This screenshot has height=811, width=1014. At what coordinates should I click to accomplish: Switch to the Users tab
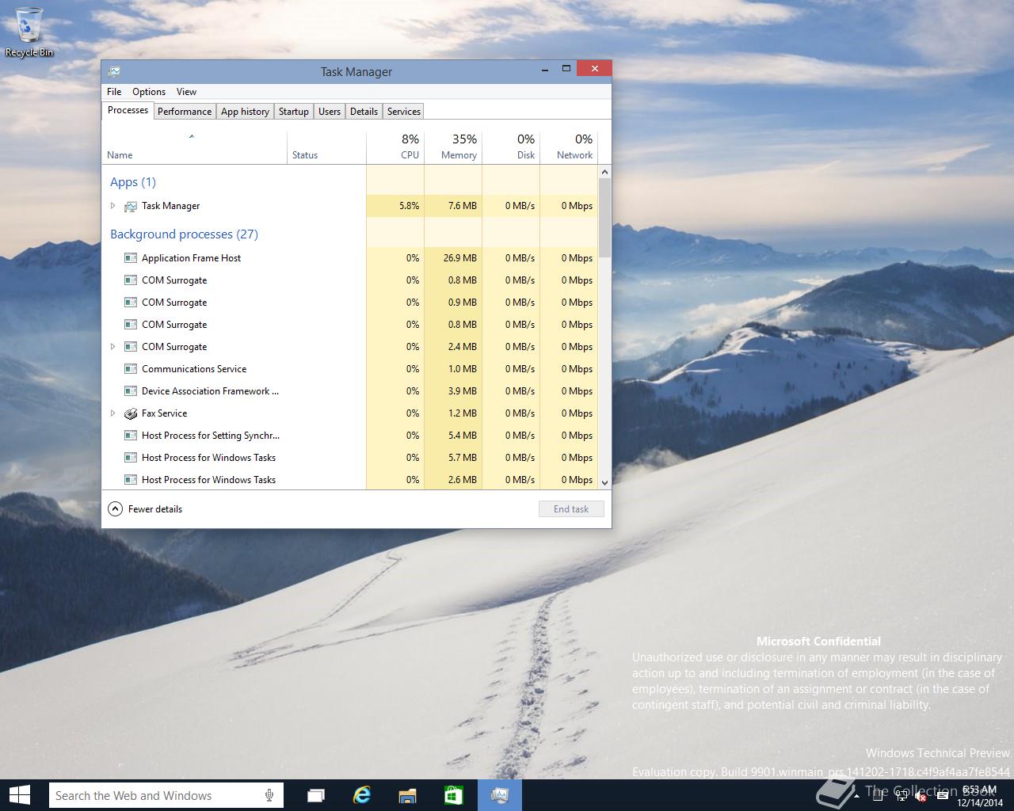click(x=330, y=112)
